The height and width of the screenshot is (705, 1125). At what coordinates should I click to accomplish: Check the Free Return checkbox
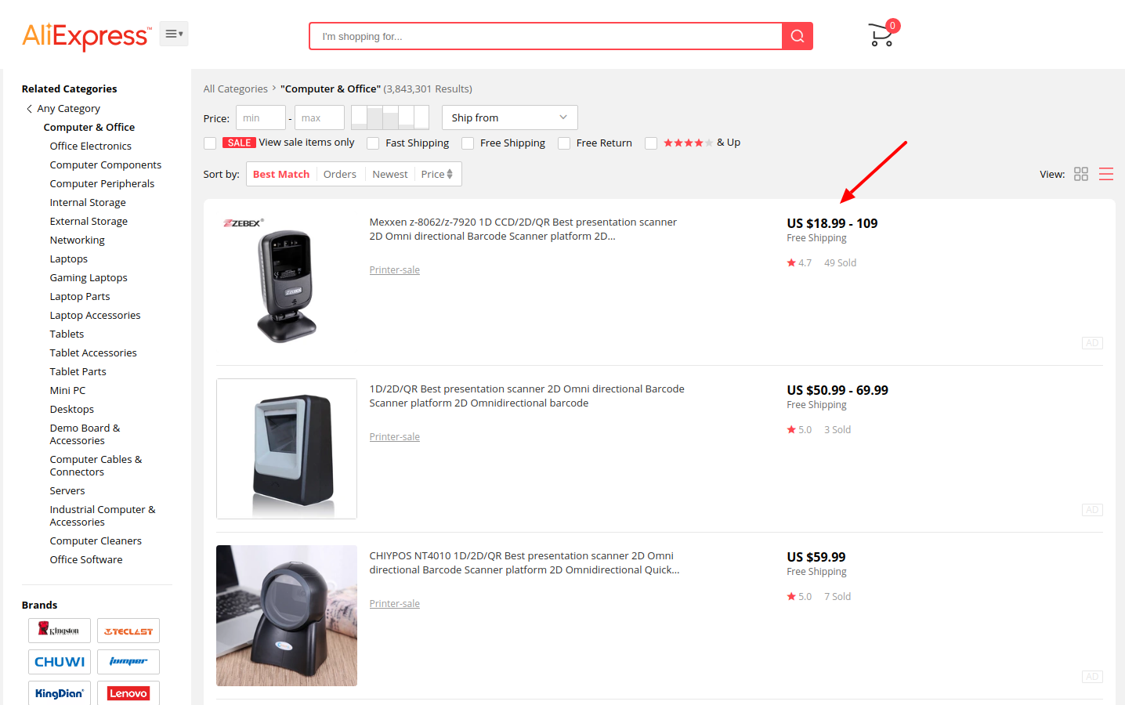click(x=564, y=143)
